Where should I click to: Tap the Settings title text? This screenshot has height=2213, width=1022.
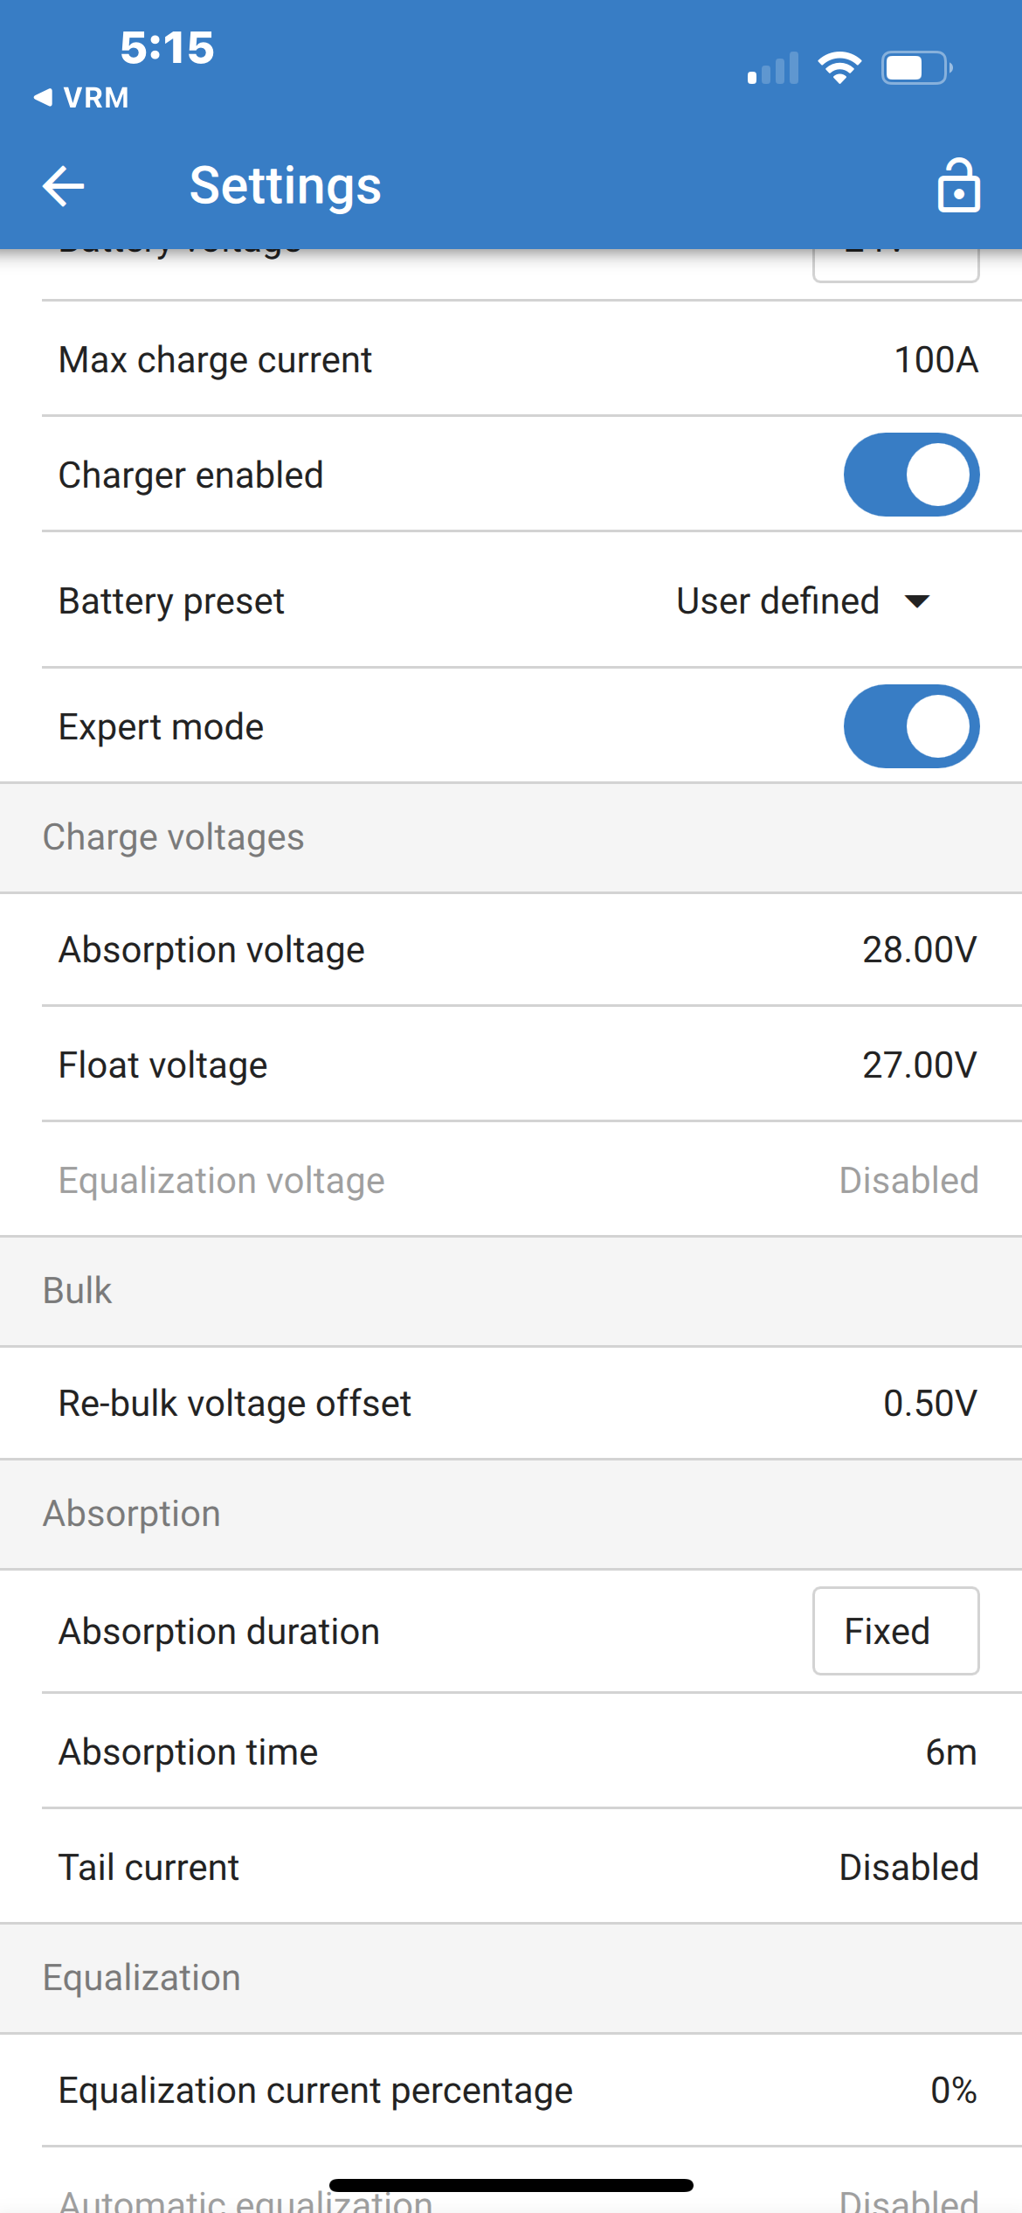click(286, 185)
